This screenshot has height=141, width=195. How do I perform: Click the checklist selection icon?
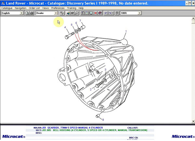click(x=62, y=13)
